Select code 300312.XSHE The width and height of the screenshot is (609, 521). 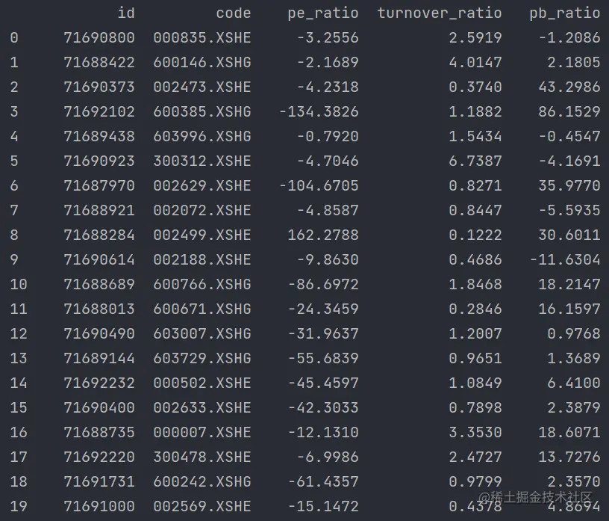point(202,161)
